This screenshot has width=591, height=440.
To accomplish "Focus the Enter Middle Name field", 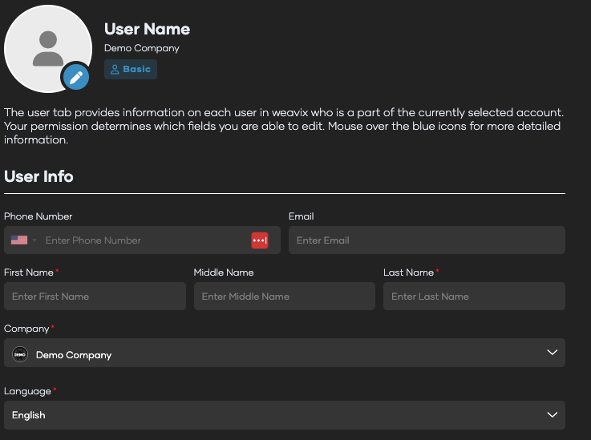I will (284, 296).
